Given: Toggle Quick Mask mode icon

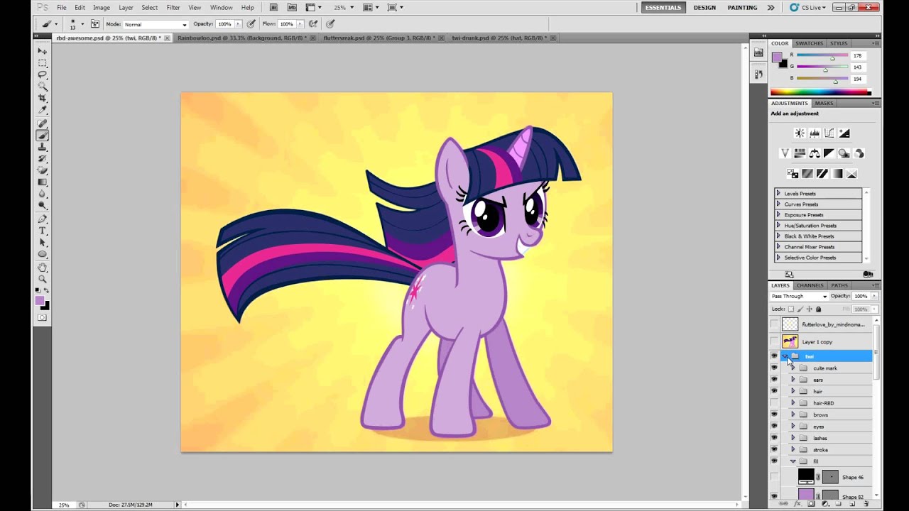Looking at the screenshot, I should point(43,317).
